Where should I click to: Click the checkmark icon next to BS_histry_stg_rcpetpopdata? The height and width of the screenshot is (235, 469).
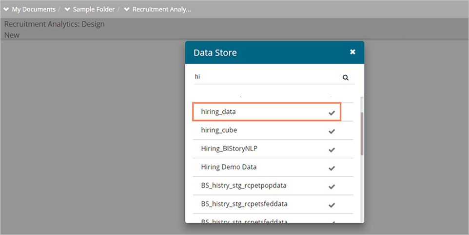332,187
